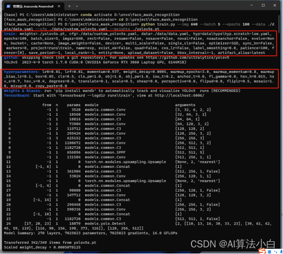The height and width of the screenshot is (254, 283).
Task: Click params value 90880 in row 17
Action: pos(75,190)
